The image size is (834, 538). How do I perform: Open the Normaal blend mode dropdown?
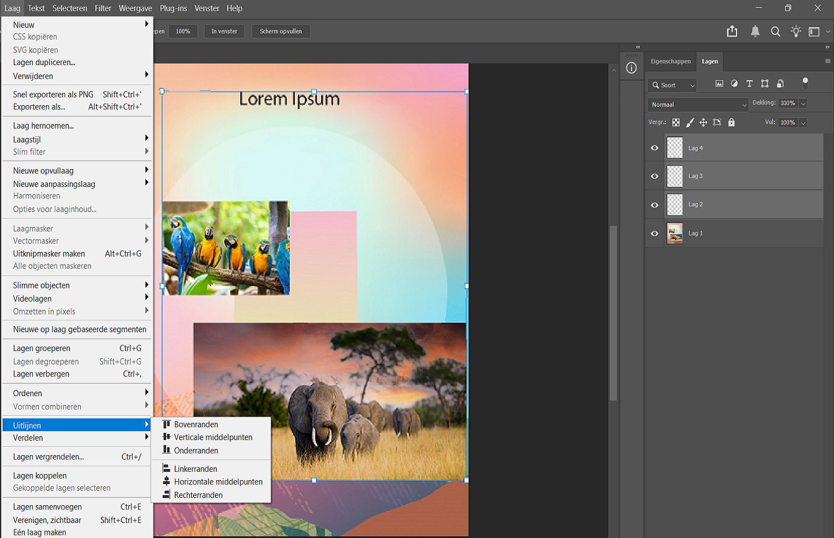tap(697, 104)
